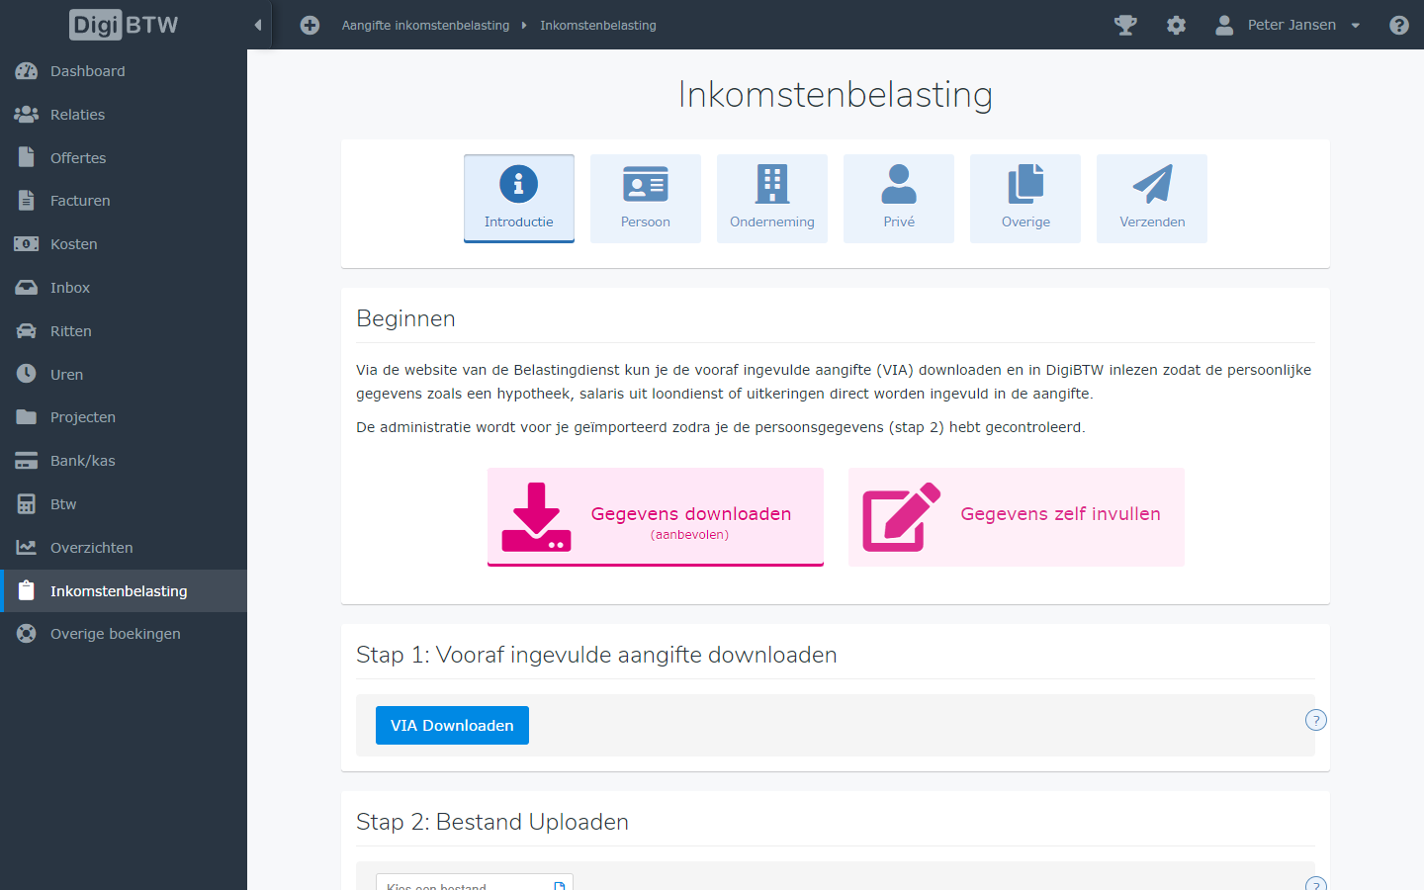The image size is (1424, 890).
Task: Click the Dashboard gauge icon
Action: (x=27, y=71)
